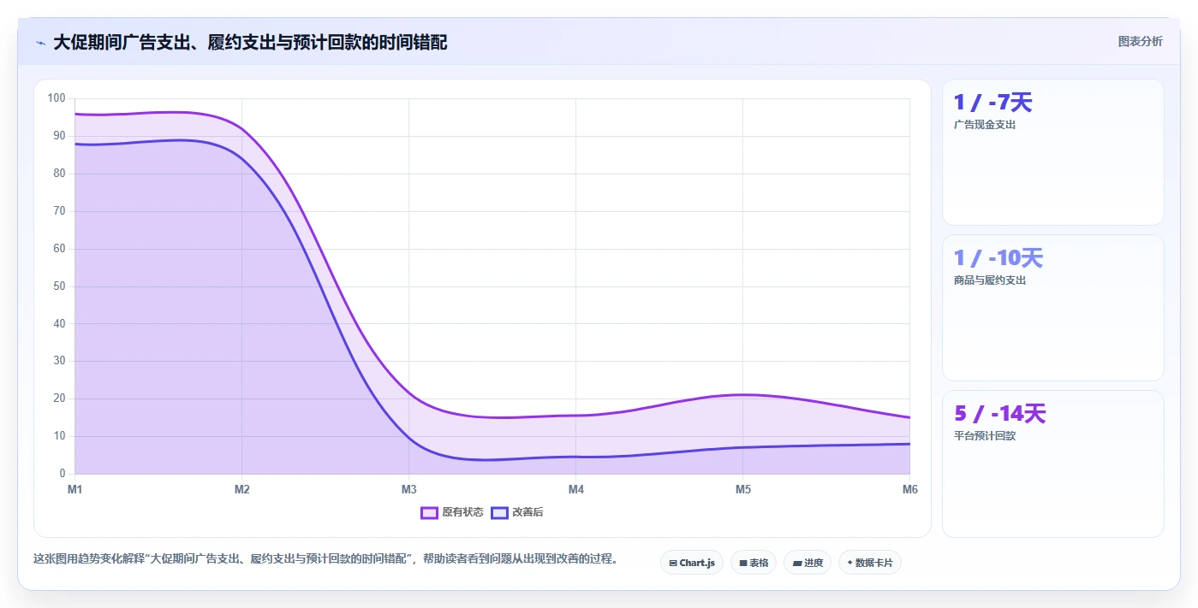Screen dimensions: 1198x608
Task: Click the value 1 / -7天
Action: 993,103
